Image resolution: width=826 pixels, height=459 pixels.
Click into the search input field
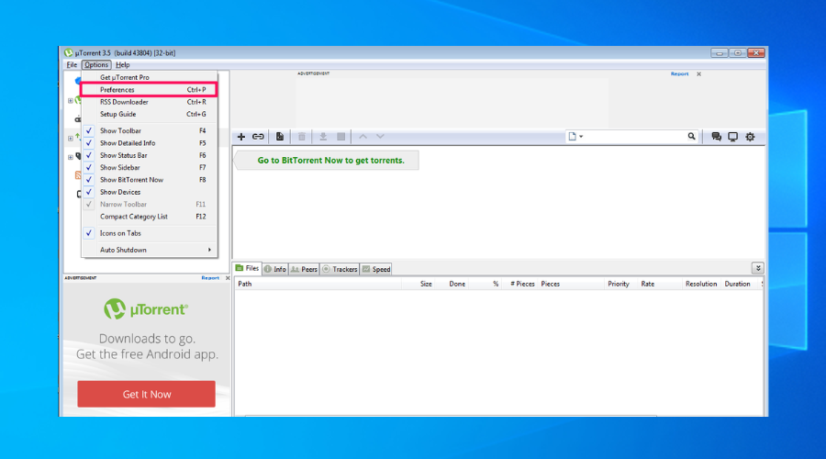pos(635,137)
